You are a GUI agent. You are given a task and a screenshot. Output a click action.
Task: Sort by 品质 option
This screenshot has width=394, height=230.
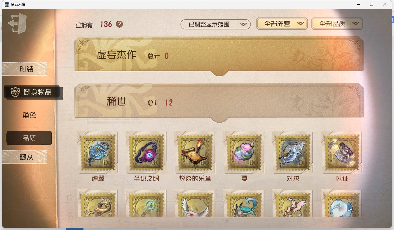[29, 138]
